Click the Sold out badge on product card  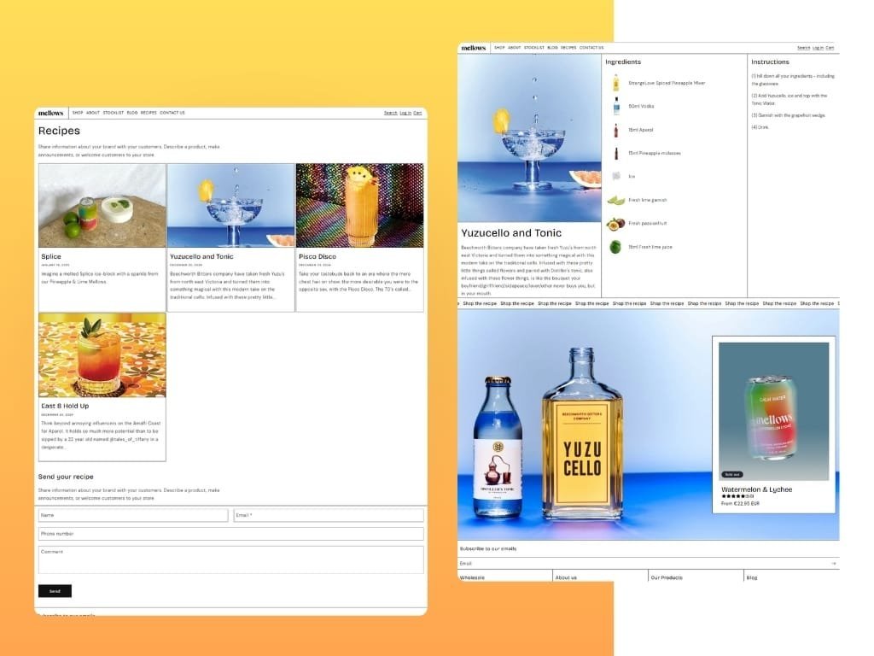click(x=732, y=475)
